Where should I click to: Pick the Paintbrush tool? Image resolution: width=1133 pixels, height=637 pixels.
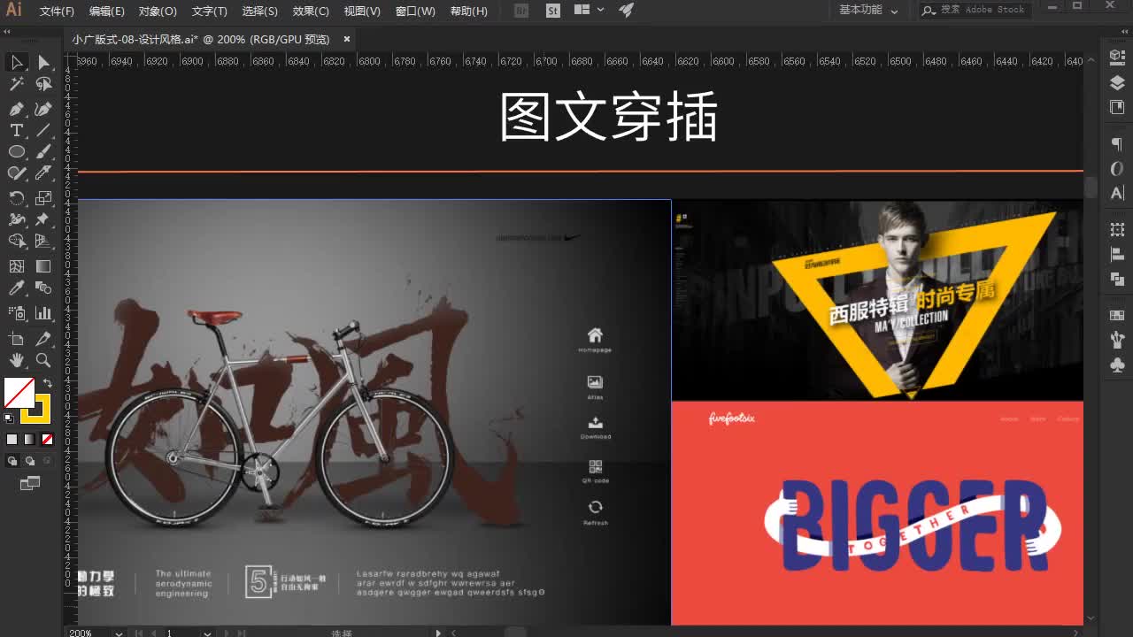pos(43,151)
